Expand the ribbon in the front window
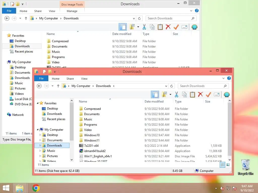The width and height of the screenshot is (258, 193). click(223, 78)
